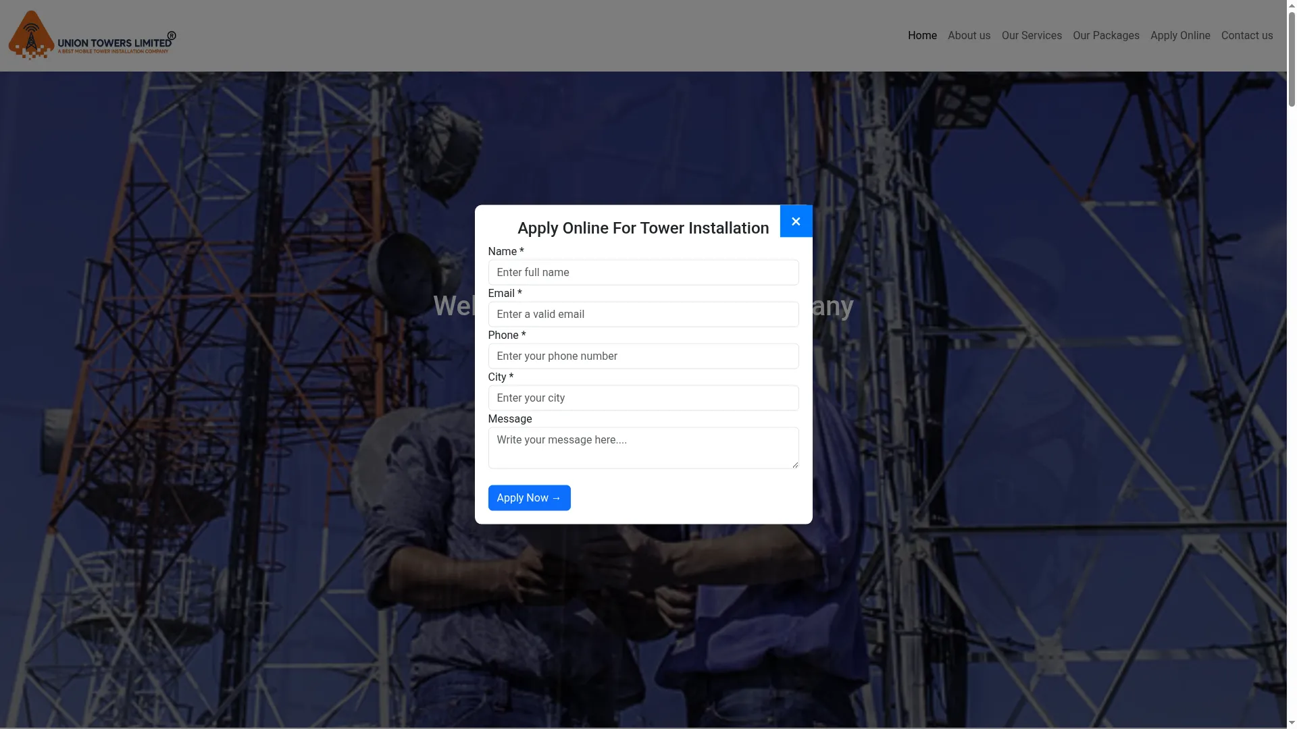Open Our Packages from navigation
The width and height of the screenshot is (1297, 729).
[x=1106, y=36]
